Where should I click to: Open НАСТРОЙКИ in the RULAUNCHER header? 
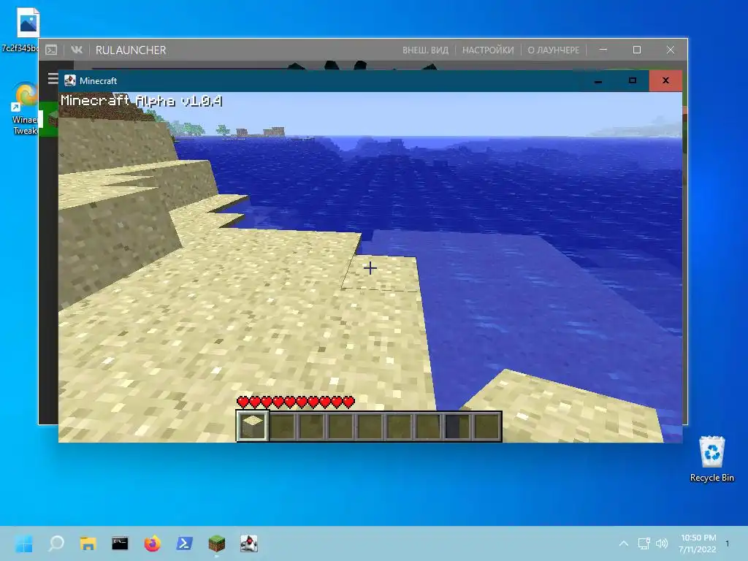click(487, 50)
